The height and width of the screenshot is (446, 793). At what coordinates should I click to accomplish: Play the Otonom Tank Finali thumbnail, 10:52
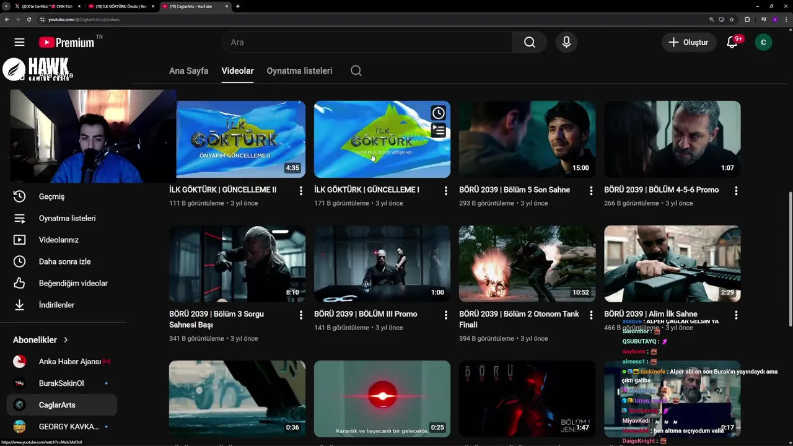pos(527,264)
